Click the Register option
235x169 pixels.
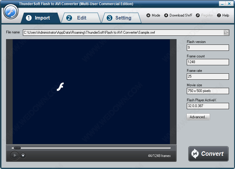(205, 15)
